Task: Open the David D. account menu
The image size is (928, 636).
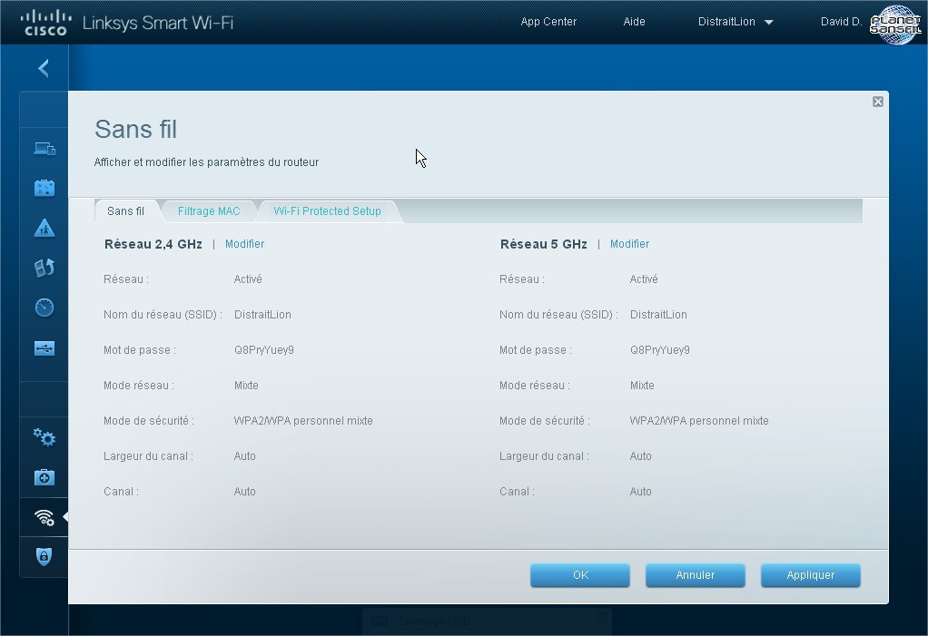Action: click(x=841, y=21)
